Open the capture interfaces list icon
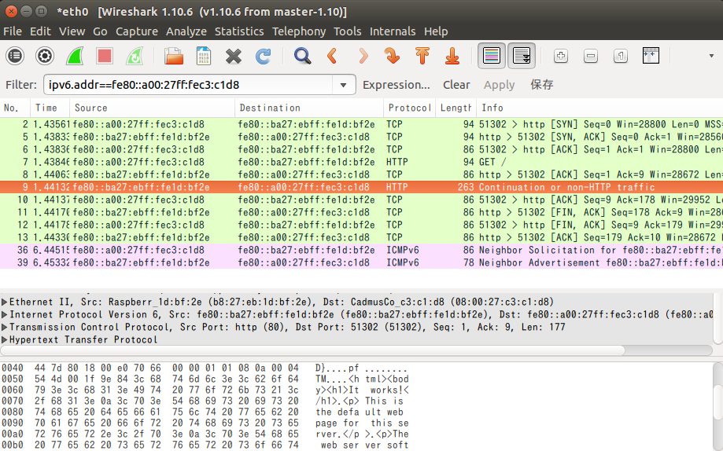This screenshot has width=723, height=451. [15, 56]
